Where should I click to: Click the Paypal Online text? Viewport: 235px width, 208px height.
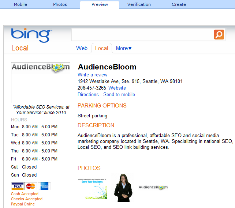[x=23, y=204]
